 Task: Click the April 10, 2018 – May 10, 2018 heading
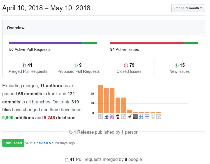(x=46, y=8)
